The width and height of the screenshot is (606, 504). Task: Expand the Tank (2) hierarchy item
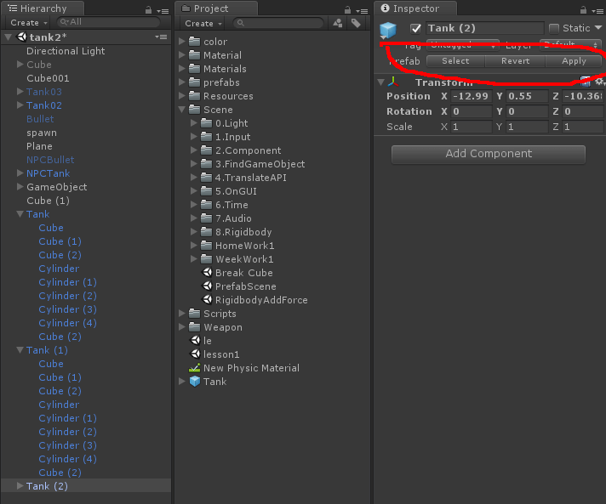point(20,486)
